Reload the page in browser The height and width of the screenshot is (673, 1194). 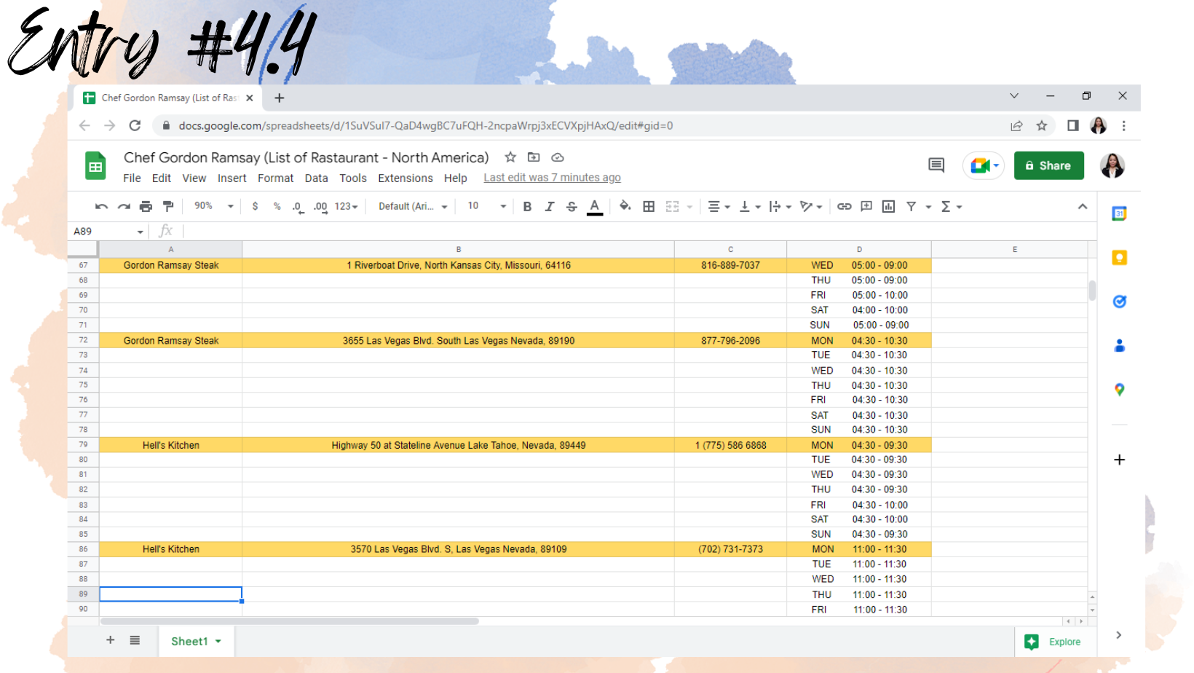[x=135, y=126]
